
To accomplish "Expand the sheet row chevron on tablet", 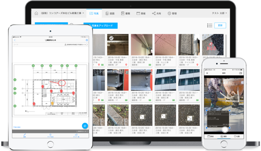I will click(87, 45).
